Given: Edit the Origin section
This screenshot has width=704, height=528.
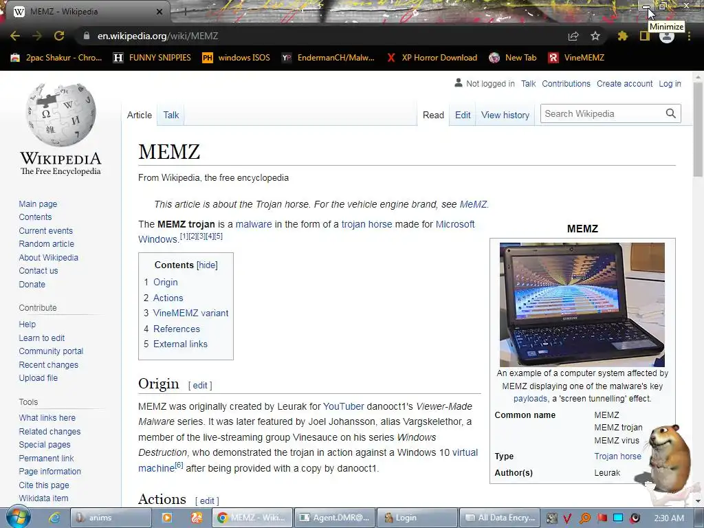Looking at the screenshot, I should tap(200, 385).
